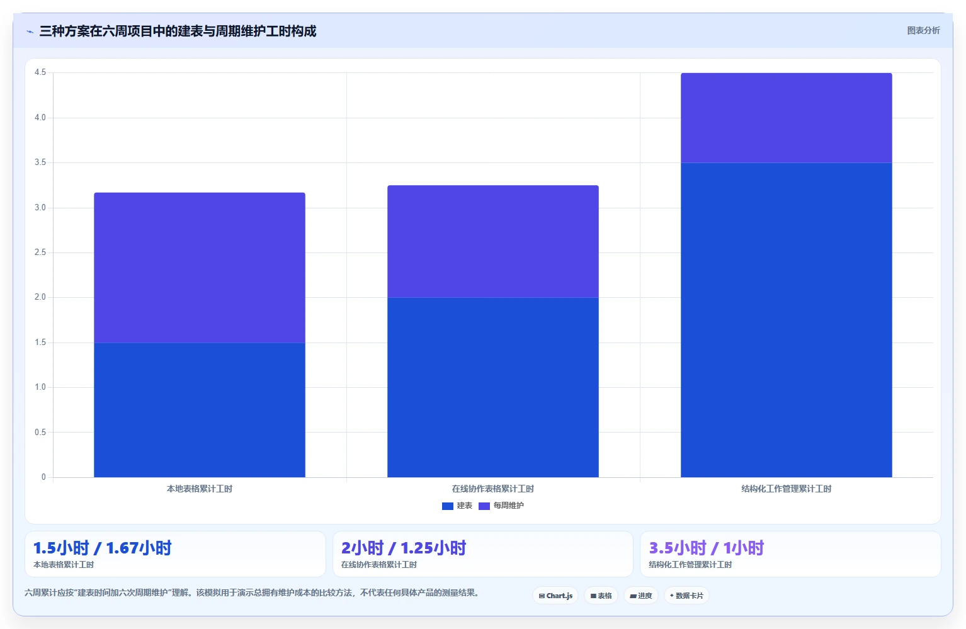Click the chart icon beside the panel title

pyautogui.click(x=30, y=31)
